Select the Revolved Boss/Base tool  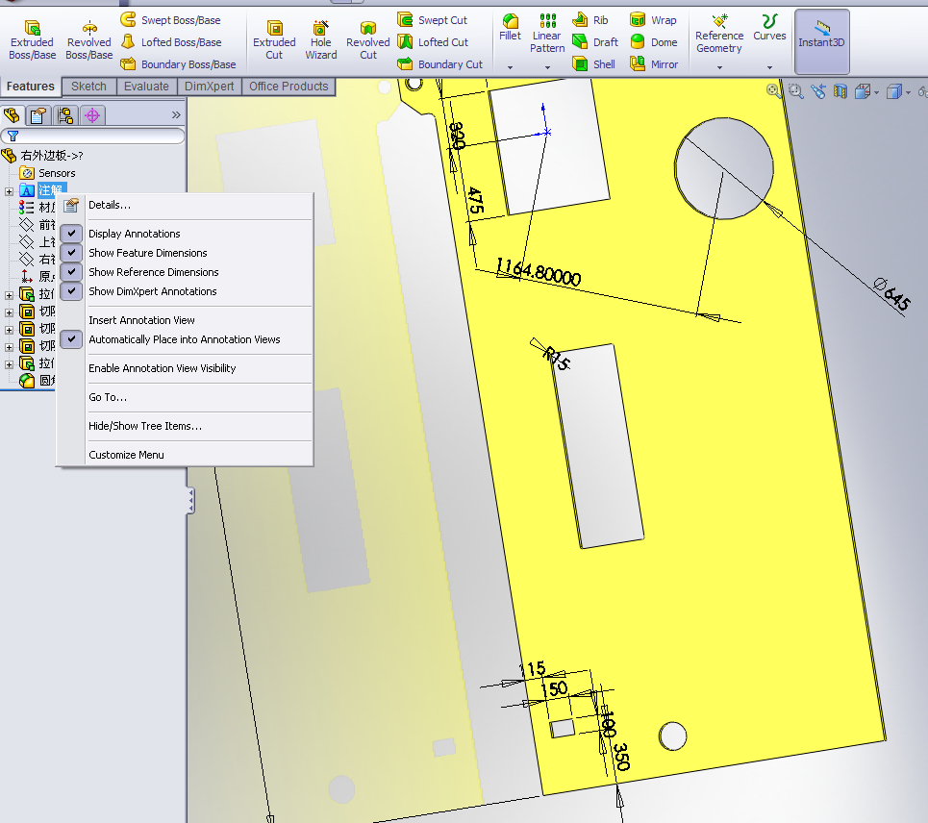tap(88, 40)
